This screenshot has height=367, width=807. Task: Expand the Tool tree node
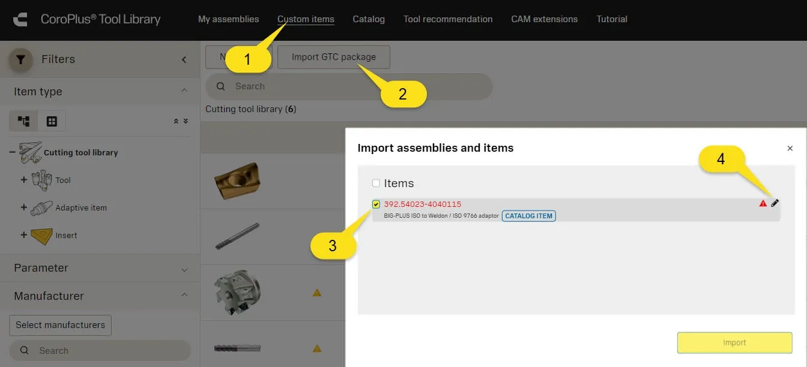[x=24, y=180]
